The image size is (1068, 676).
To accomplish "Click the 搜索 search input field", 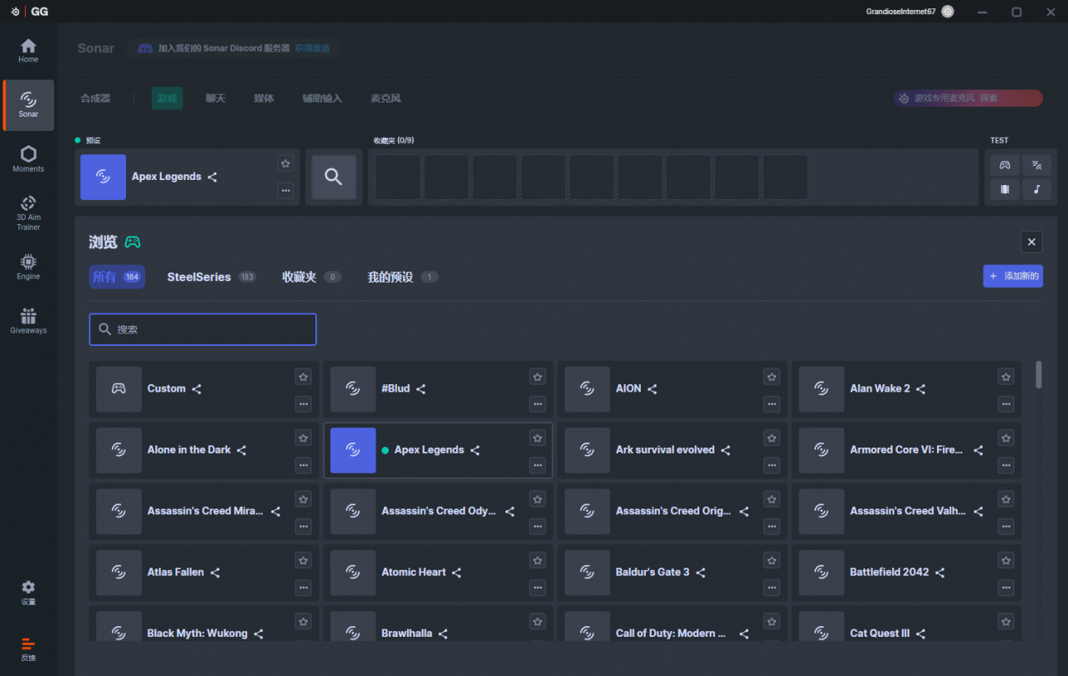I will 203,329.
